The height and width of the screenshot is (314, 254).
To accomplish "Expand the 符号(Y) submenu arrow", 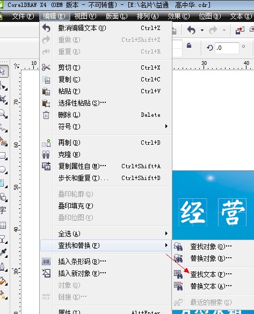I will (166, 126).
